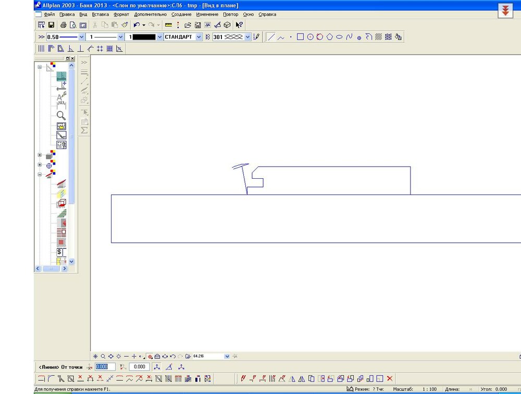Screen dimensions: 521x394
Task: Open the zoom scale 64.216 dropdown
Action: pyautogui.click(x=227, y=356)
